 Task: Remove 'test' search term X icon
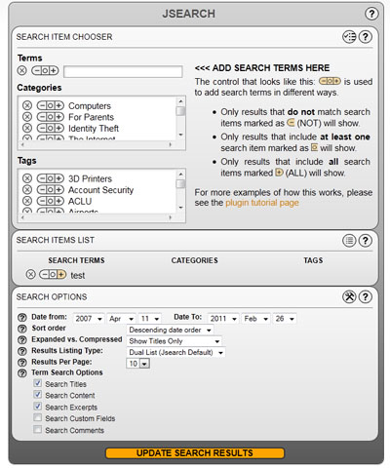[30, 275]
